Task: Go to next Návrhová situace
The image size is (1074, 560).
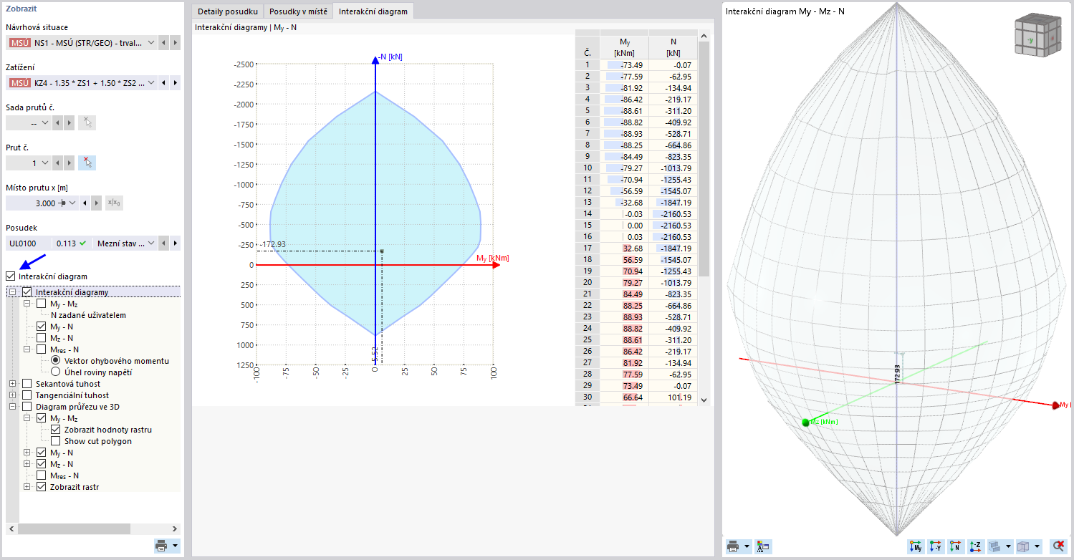Action: pyautogui.click(x=174, y=43)
